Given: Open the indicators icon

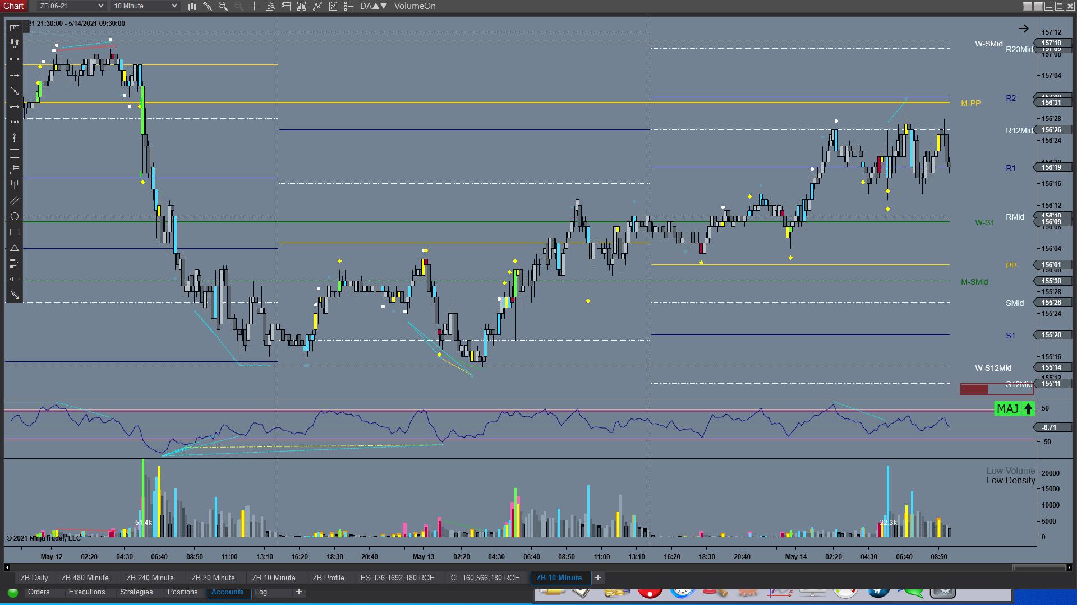Looking at the screenshot, I should click(x=302, y=6).
